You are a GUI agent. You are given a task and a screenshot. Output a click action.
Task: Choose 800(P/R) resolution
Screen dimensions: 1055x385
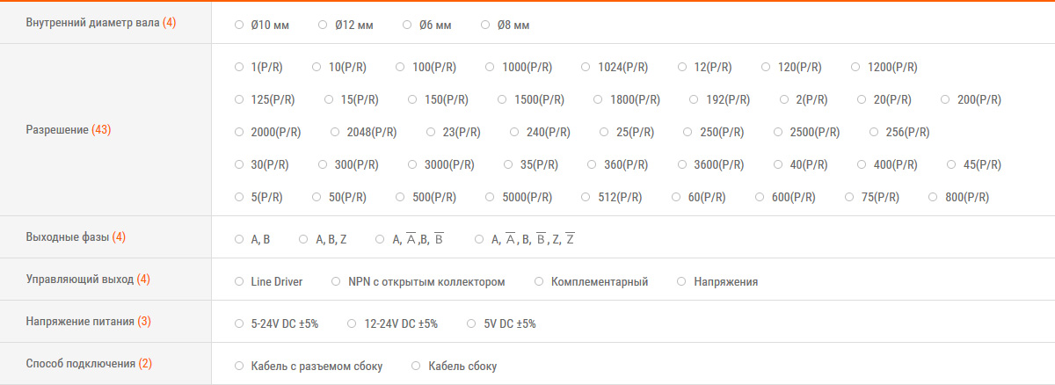933,198
